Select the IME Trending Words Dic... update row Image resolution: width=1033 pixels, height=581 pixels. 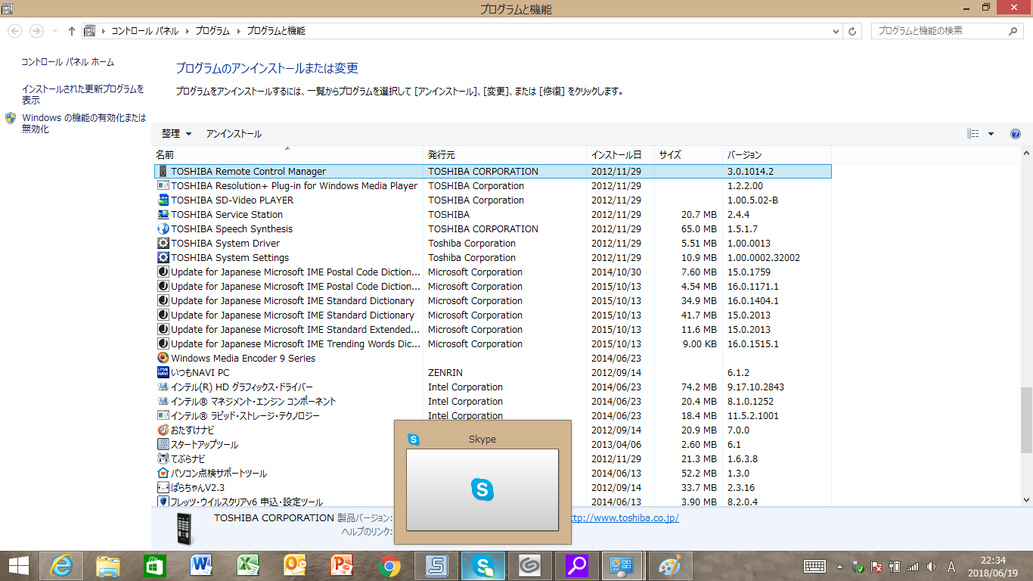[492, 344]
